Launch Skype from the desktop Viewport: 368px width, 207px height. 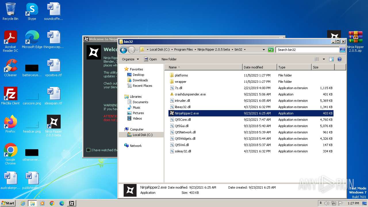point(32,11)
